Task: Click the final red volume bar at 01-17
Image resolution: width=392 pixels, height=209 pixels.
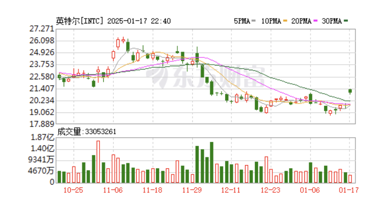Action: click(350, 179)
